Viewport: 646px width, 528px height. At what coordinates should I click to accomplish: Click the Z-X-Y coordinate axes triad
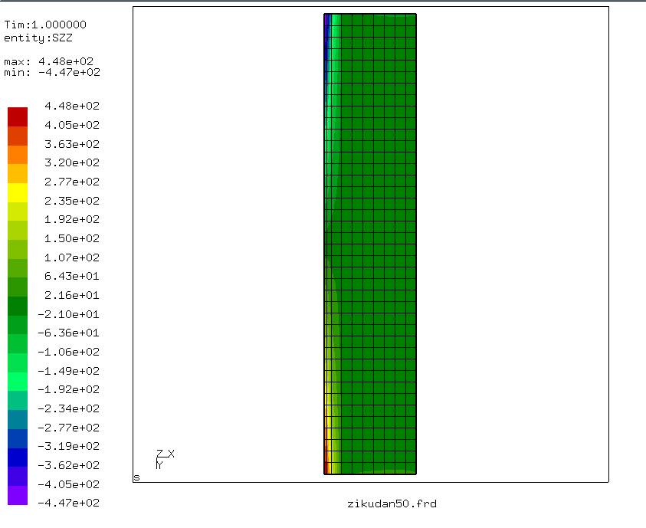(x=166, y=459)
